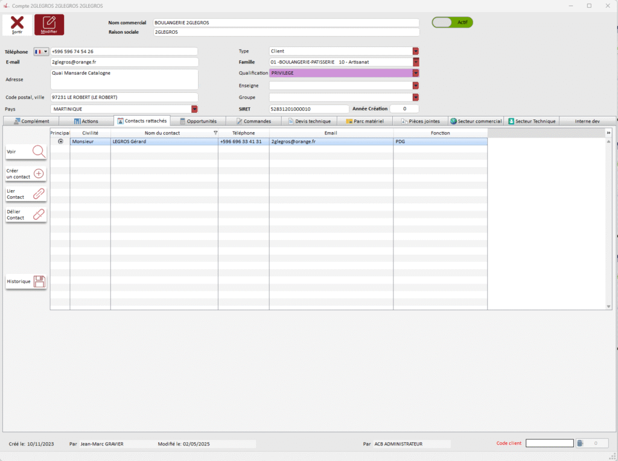
Task: Click the Lier Contact link icon
Action: point(39,194)
